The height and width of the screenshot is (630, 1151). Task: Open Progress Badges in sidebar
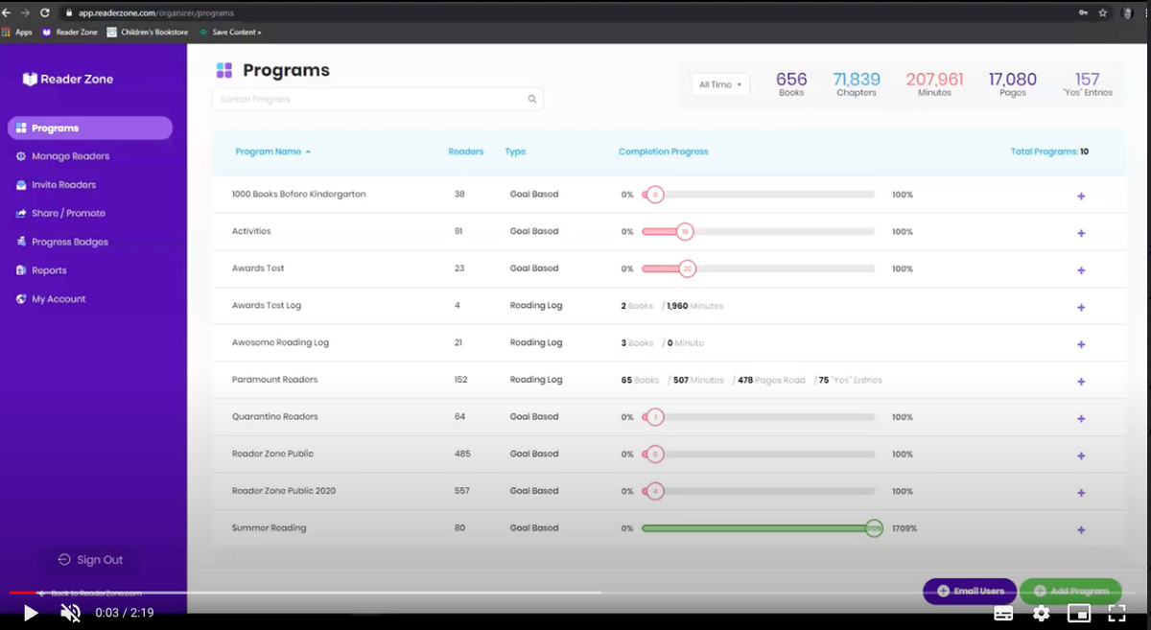tap(62, 242)
